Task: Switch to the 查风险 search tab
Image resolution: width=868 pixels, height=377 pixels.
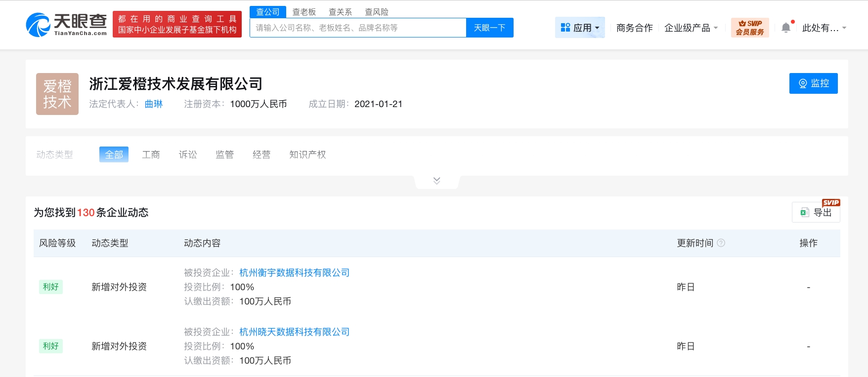Action: [x=377, y=12]
